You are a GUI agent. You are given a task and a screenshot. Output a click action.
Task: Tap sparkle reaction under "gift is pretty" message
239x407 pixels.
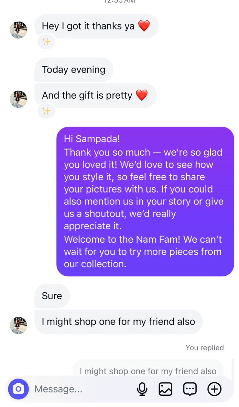tap(46, 111)
